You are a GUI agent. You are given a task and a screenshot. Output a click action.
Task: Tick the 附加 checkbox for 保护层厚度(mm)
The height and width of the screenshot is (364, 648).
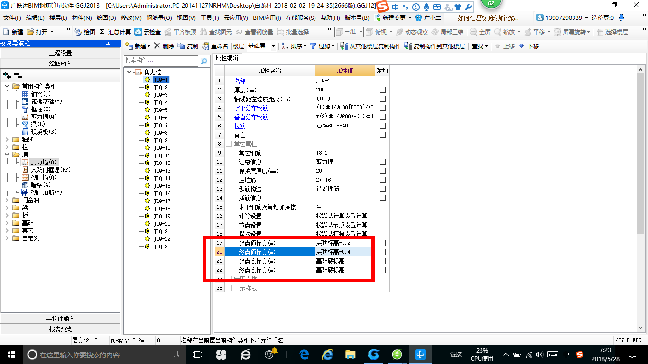382,171
